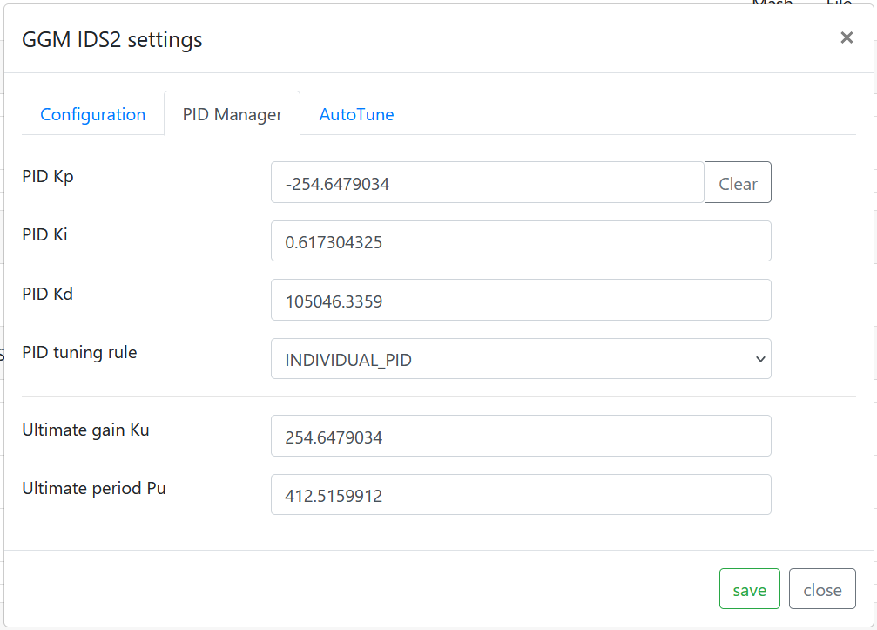The height and width of the screenshot is (630, 877).
Task: Click the Ultimate gain Ku field
Action: [520, 436]
